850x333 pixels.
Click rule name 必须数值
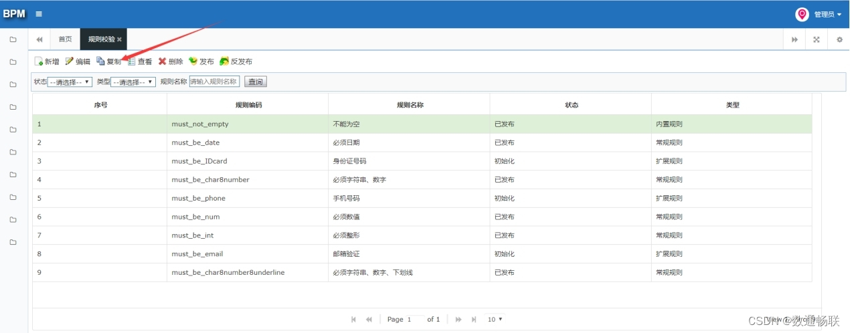(x=346, y=217)
